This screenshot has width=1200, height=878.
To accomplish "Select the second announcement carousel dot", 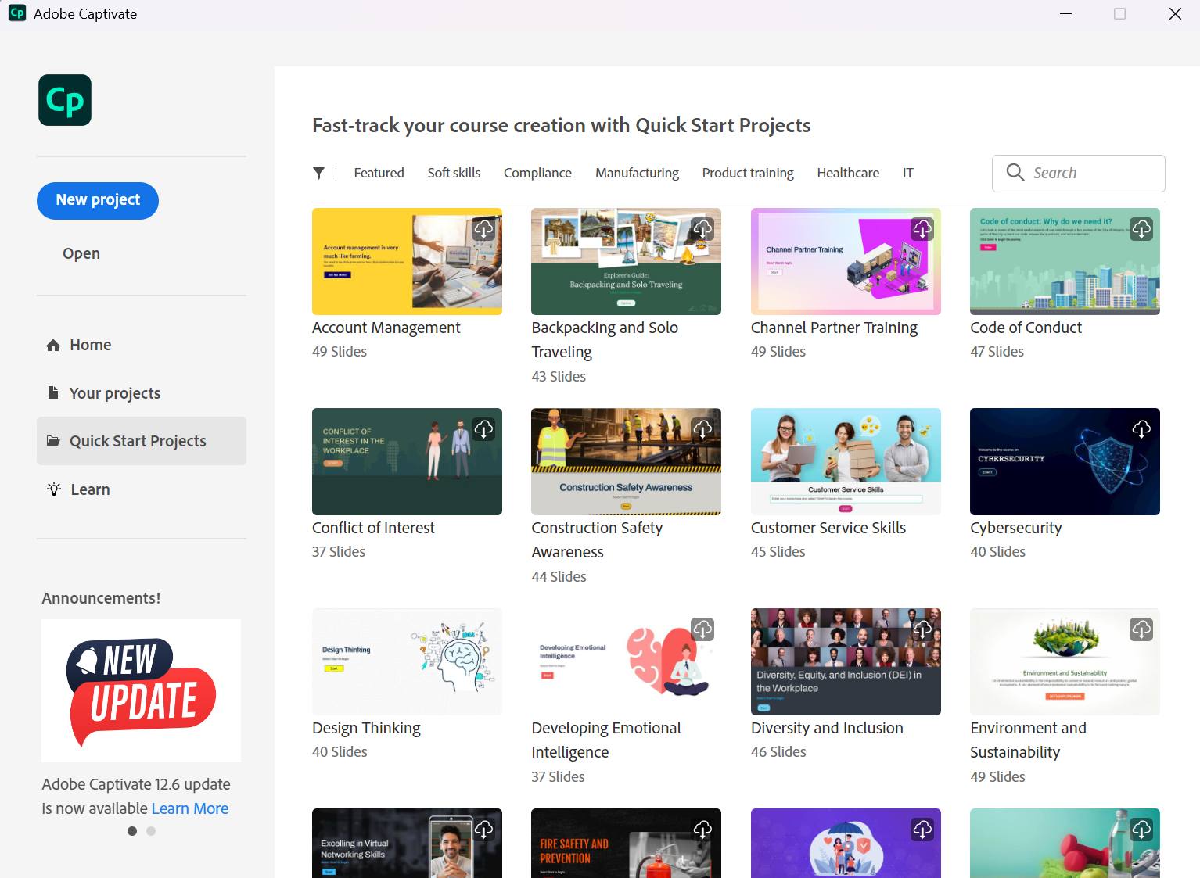I will point(151,831).
